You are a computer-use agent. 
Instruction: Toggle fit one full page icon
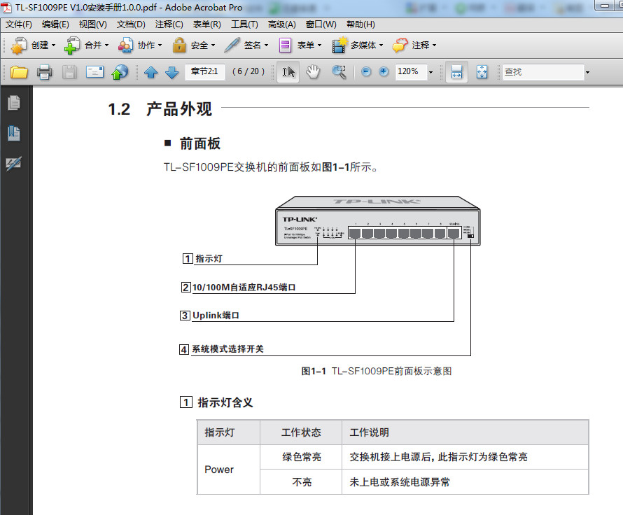click(482, 72)
